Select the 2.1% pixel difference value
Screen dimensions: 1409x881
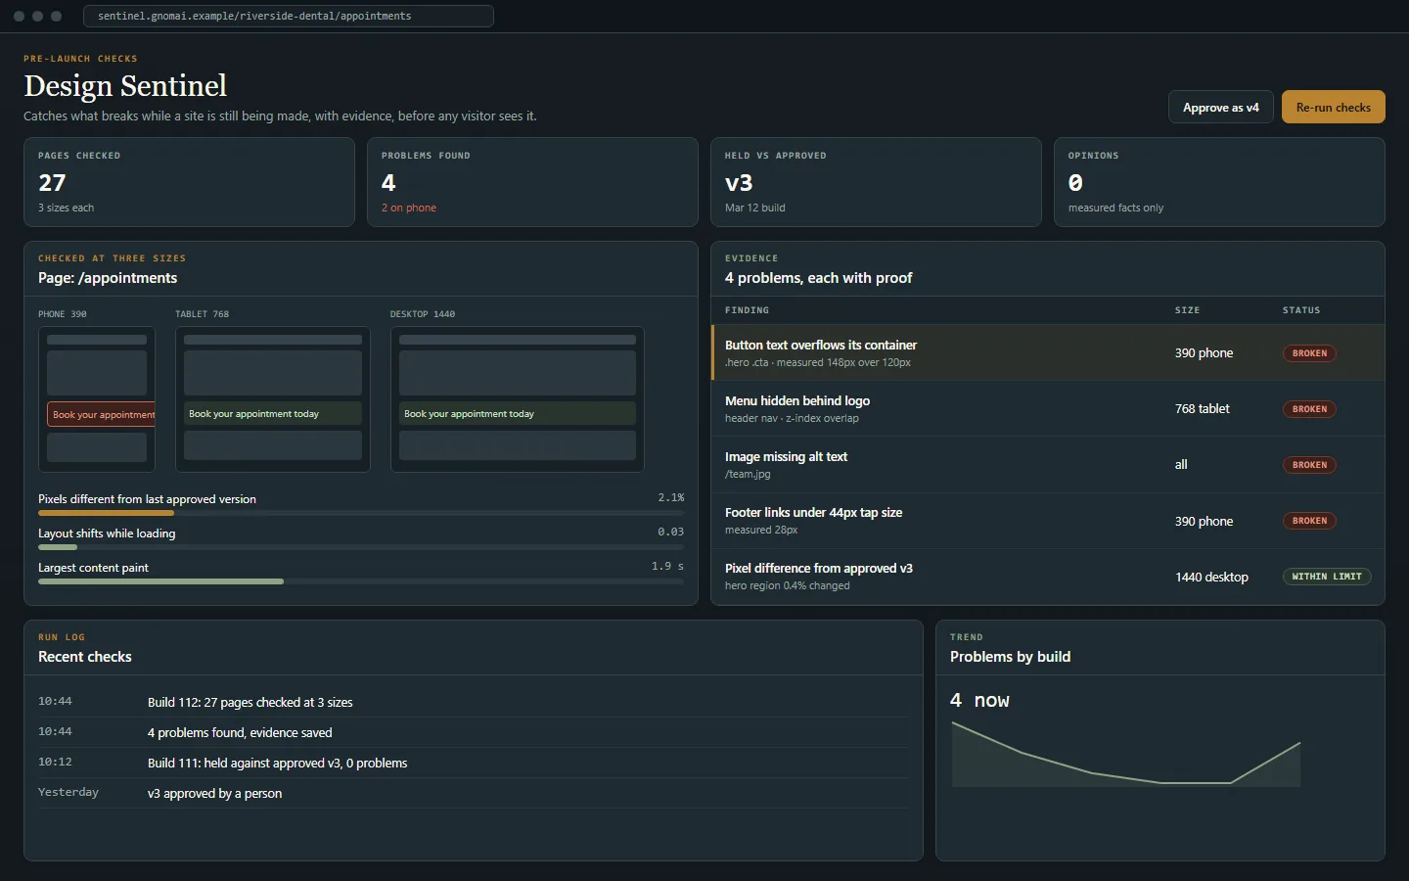point(671,498)
